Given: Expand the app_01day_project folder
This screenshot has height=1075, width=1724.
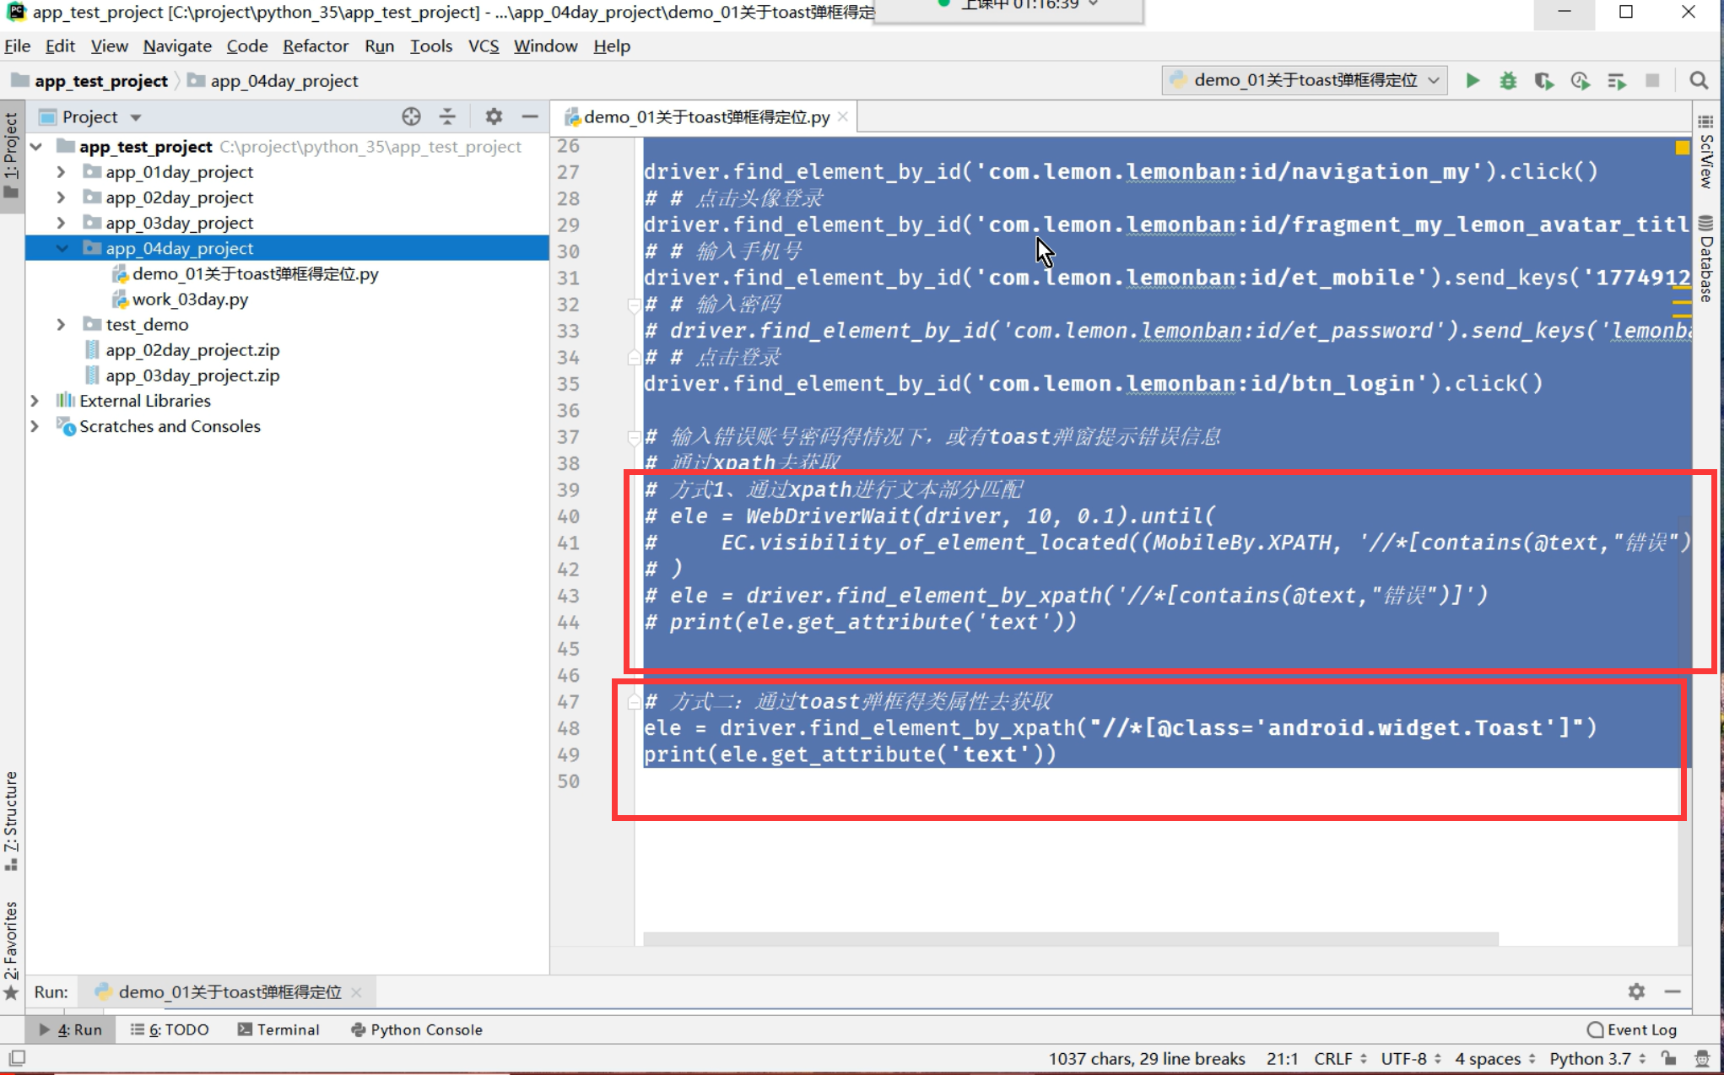Looking at the screenshot, I should click(61, 171).
